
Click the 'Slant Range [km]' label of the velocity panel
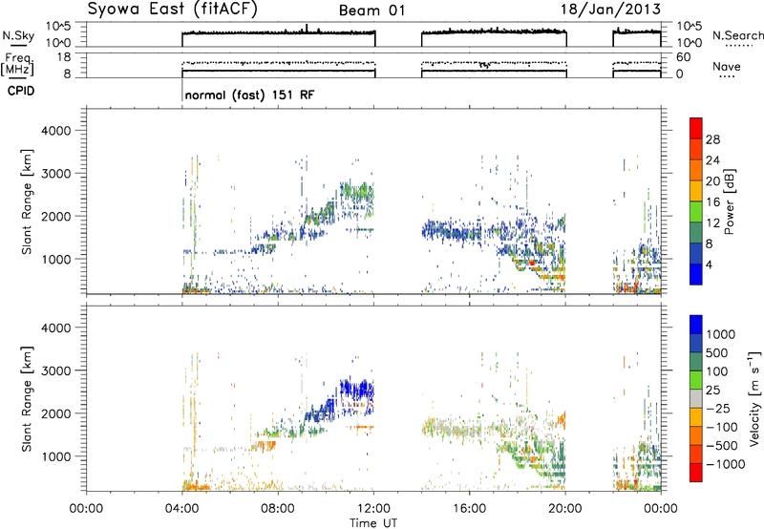[x=27, y=399]
